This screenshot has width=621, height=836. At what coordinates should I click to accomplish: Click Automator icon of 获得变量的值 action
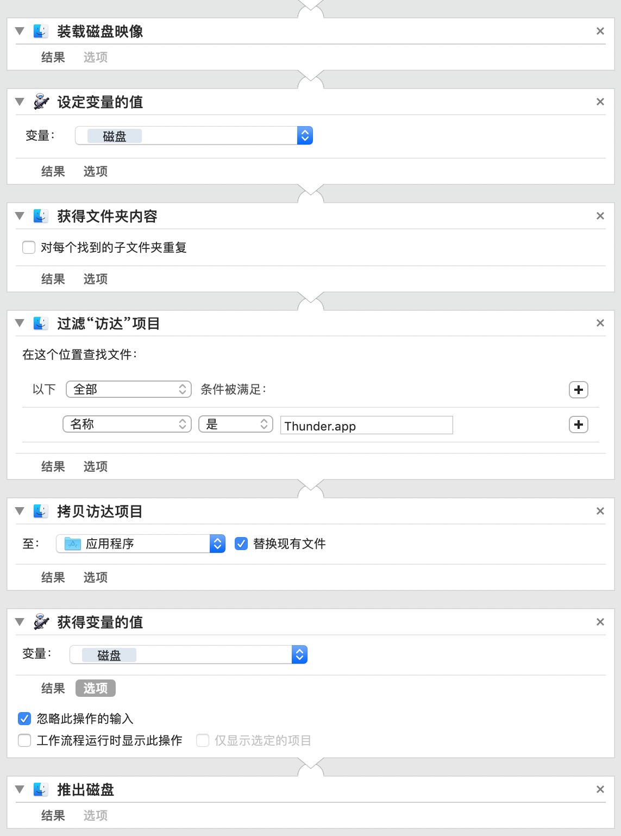[x=41, y=622]
